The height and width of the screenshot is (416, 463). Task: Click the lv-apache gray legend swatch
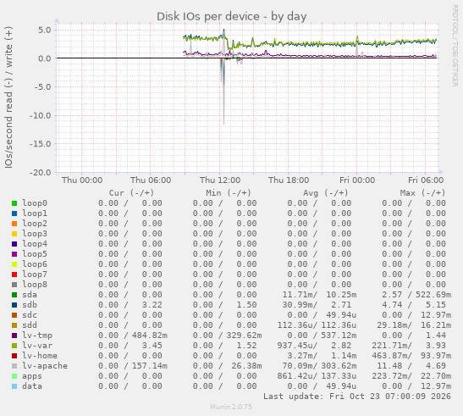tap(14, 366)
